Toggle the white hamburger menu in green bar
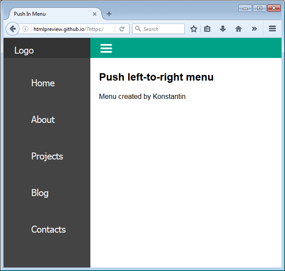This screenshot has width=285, height=271. click(x=106, y=48)
